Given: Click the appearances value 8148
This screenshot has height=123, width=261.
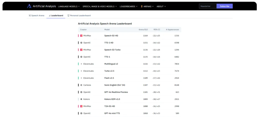Looking at the screenshot, I should coord(177,85).
